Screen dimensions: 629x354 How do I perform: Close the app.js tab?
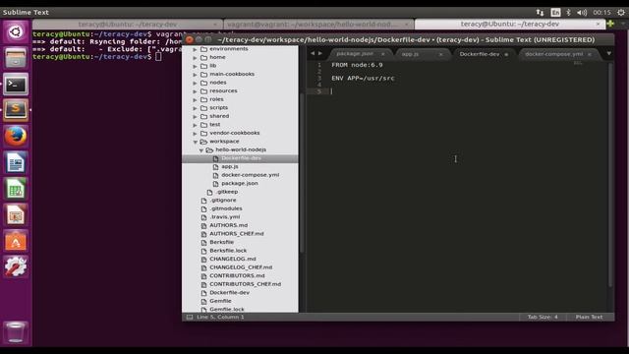(441, 54)
